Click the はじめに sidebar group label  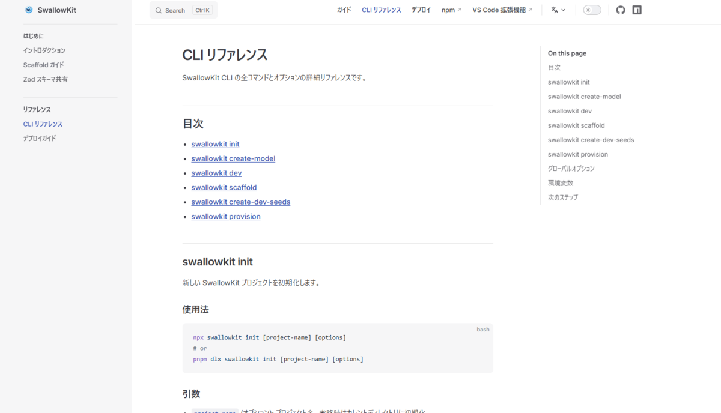[34, 36]
